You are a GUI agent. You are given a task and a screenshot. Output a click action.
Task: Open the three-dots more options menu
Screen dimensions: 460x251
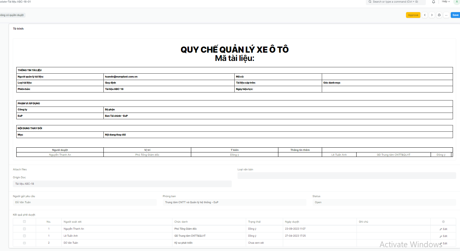click(x=446, y=15)
